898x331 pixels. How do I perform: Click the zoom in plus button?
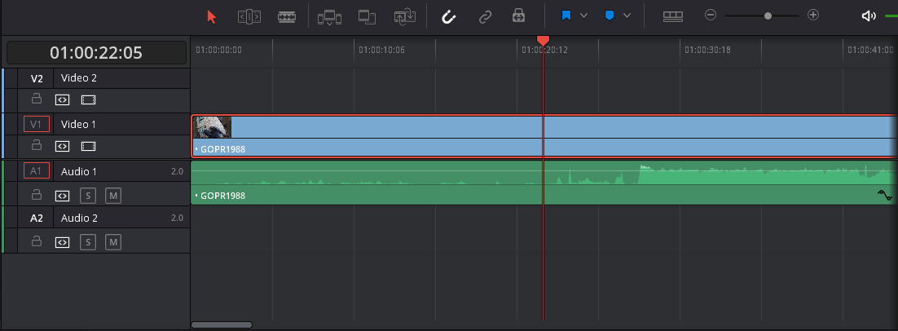tap(812, 15)
